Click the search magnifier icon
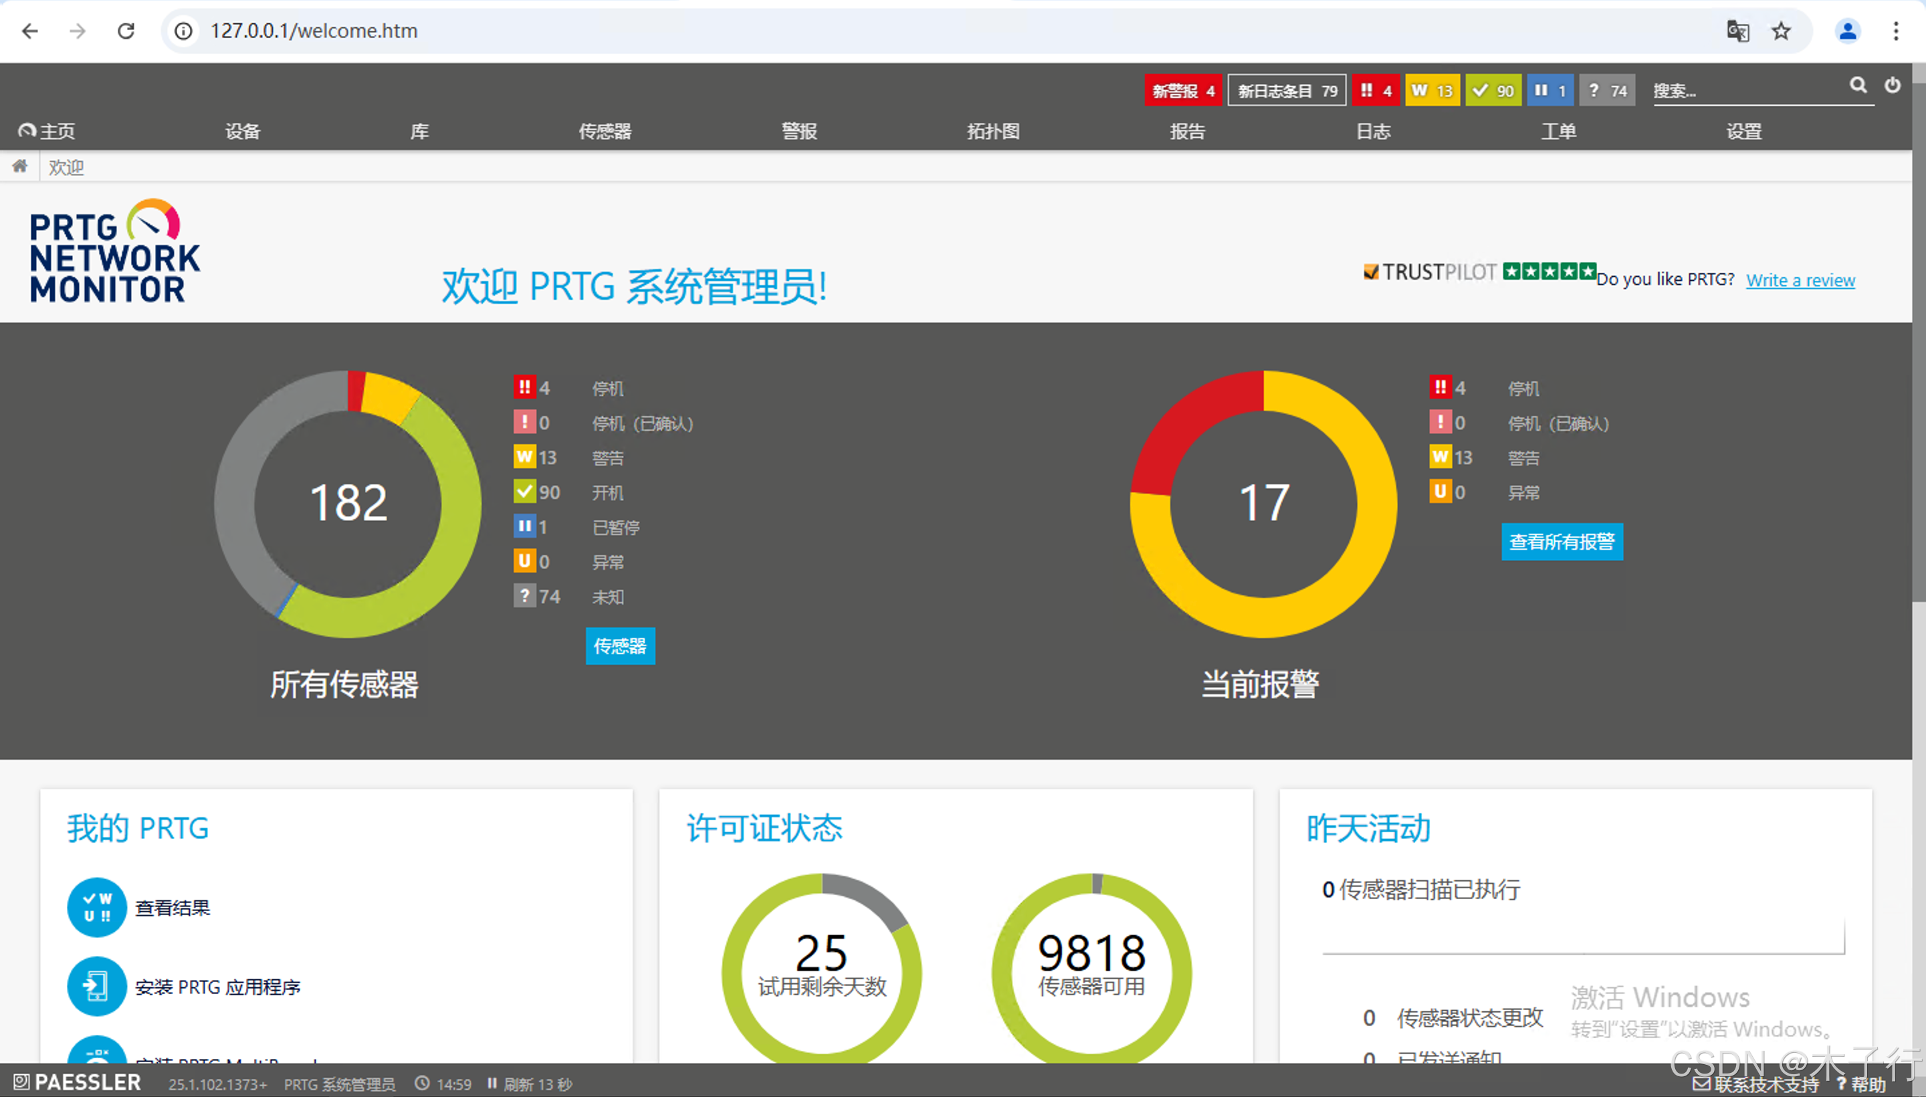 tap(1858, 85)
